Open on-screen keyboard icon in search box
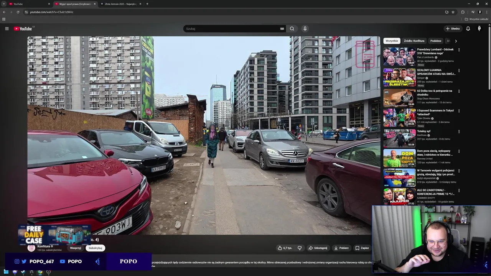Image resolution: width=491 pixels, height=276 pixels. tap(282, 29)
